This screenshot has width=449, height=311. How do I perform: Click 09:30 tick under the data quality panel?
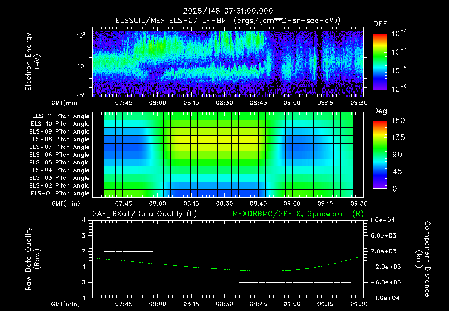tap(359, 304)
